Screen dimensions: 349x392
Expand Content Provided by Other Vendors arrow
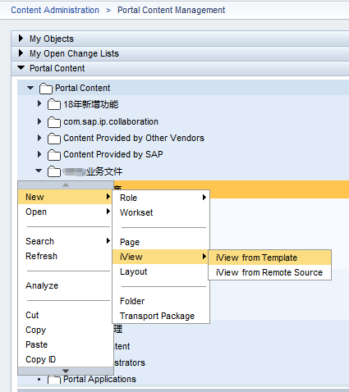[39, 138]
